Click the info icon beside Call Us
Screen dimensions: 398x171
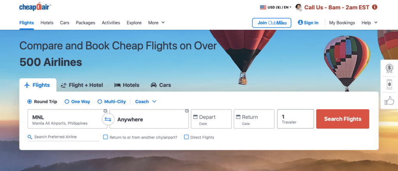pos(375,7)
